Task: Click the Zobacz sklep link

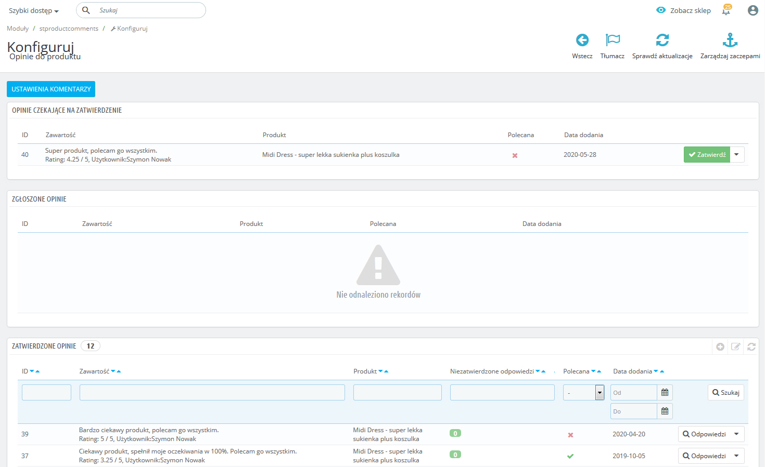Action: (x=684, y=10)
